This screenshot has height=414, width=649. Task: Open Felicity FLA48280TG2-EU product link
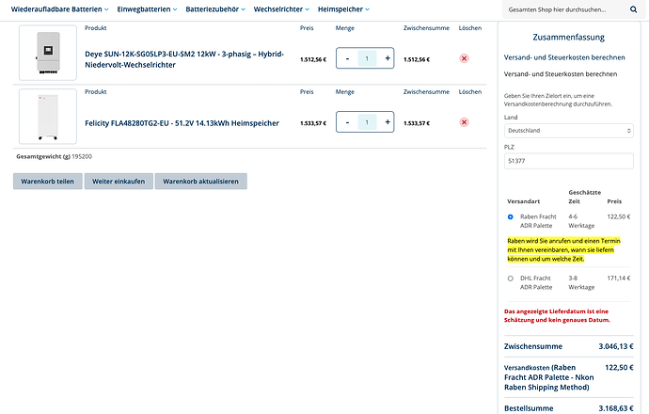pos(182,123)
